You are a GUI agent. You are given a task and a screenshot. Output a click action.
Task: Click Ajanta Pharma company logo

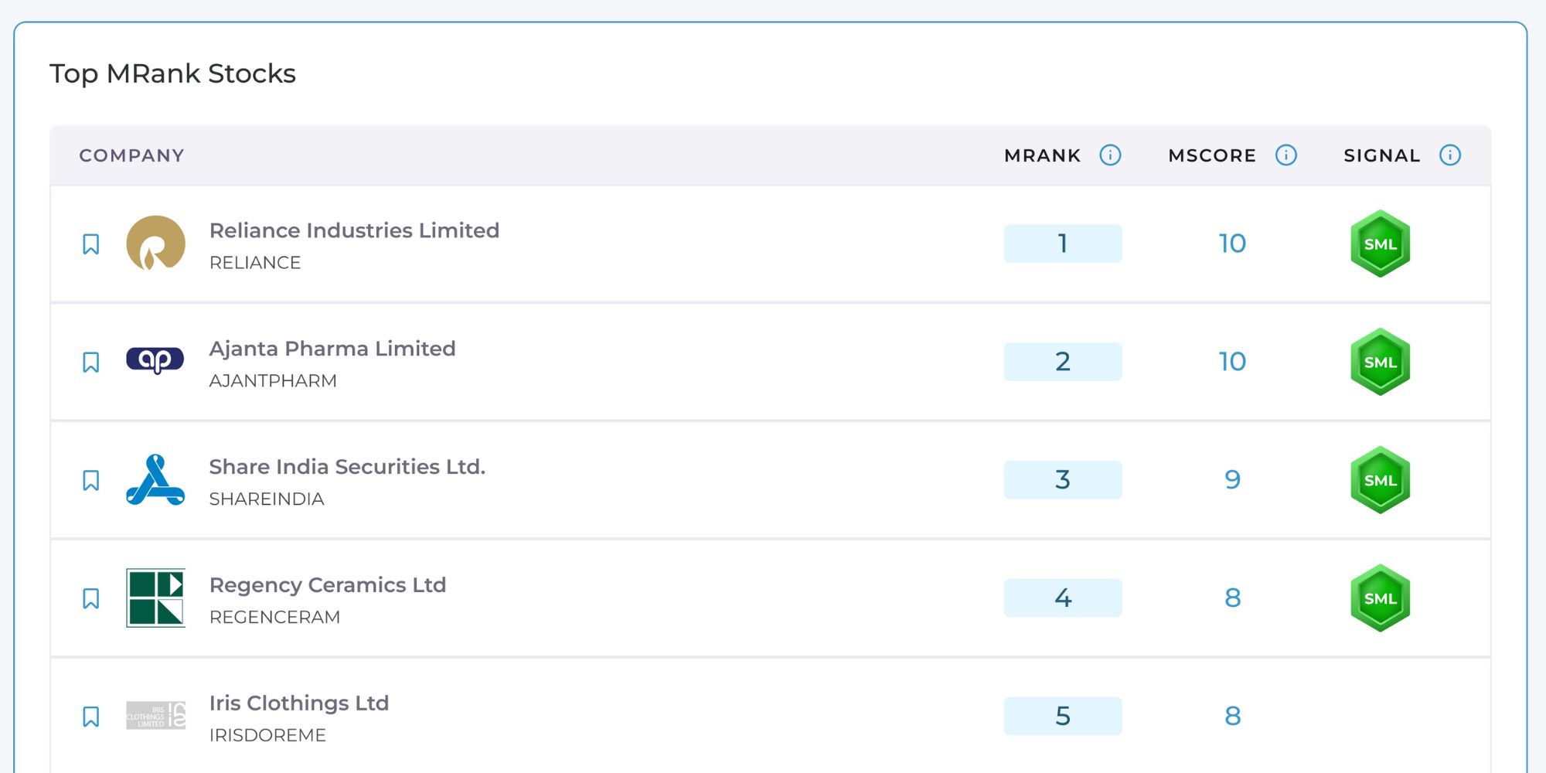155,360
